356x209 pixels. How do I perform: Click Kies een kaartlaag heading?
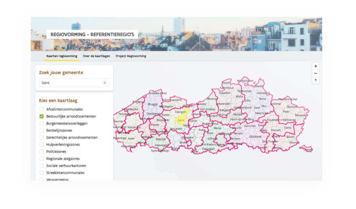(58, 101)
